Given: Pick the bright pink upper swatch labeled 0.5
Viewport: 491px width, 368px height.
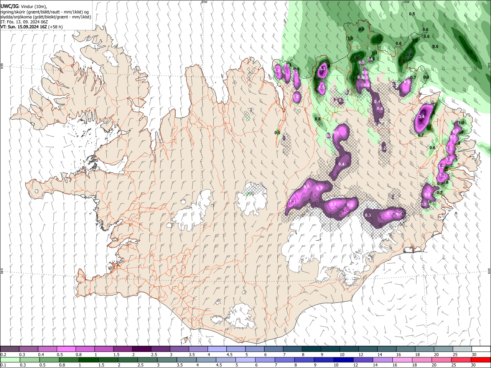Looking at the screenshot, I should click(66, 349).
